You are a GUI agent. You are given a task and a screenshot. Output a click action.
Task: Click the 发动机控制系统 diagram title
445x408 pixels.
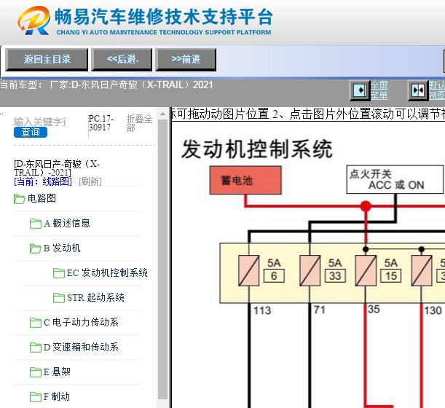pos(257,149)
